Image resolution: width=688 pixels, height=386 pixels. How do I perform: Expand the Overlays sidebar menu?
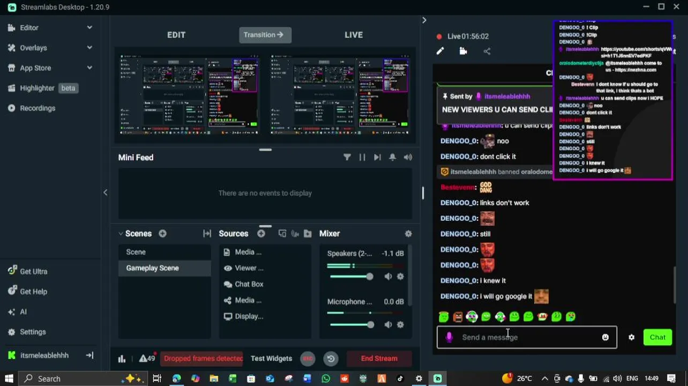coord(89,48)
